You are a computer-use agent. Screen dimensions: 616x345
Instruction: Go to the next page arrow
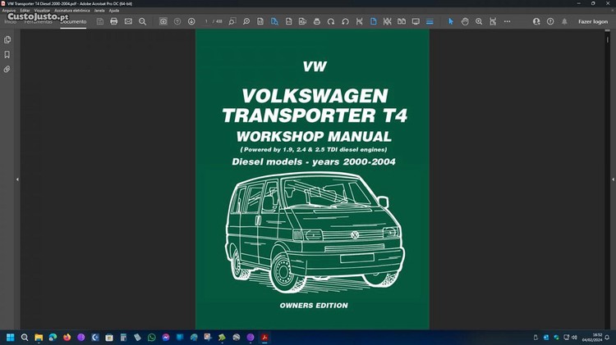click(191, 21)
